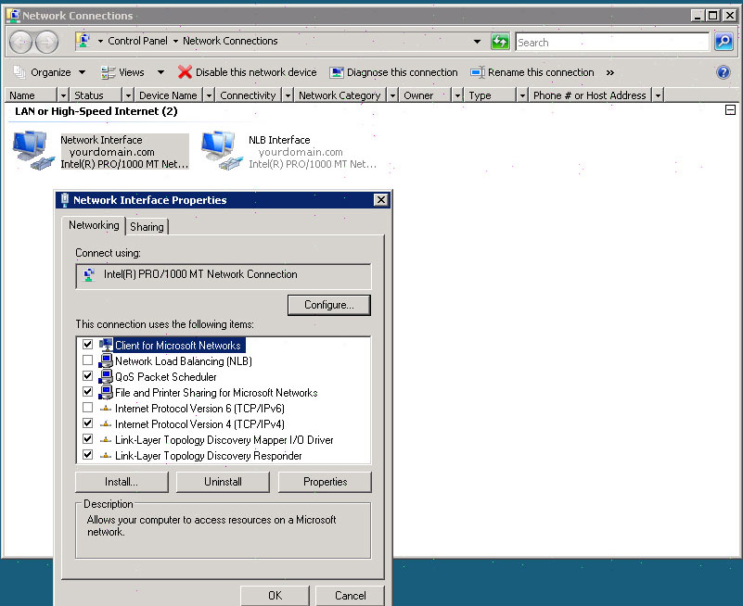Open the Device Name column dropdown arrow
743x606 pixels.
(x=209, y=95)
